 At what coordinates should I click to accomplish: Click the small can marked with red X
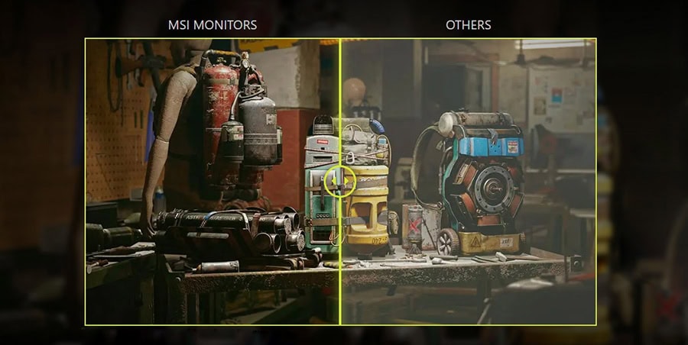414,226
